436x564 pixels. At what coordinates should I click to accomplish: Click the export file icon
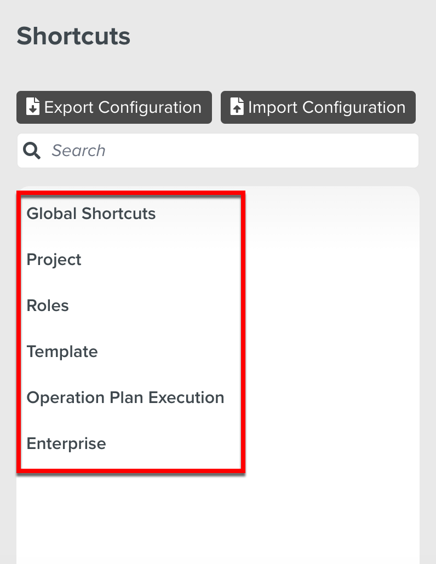pos(33,107)
